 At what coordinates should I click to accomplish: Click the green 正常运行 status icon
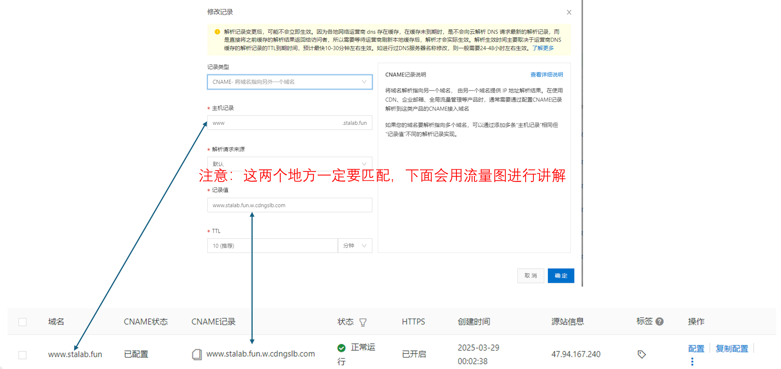pyautogui.click(x=341, y=348)
